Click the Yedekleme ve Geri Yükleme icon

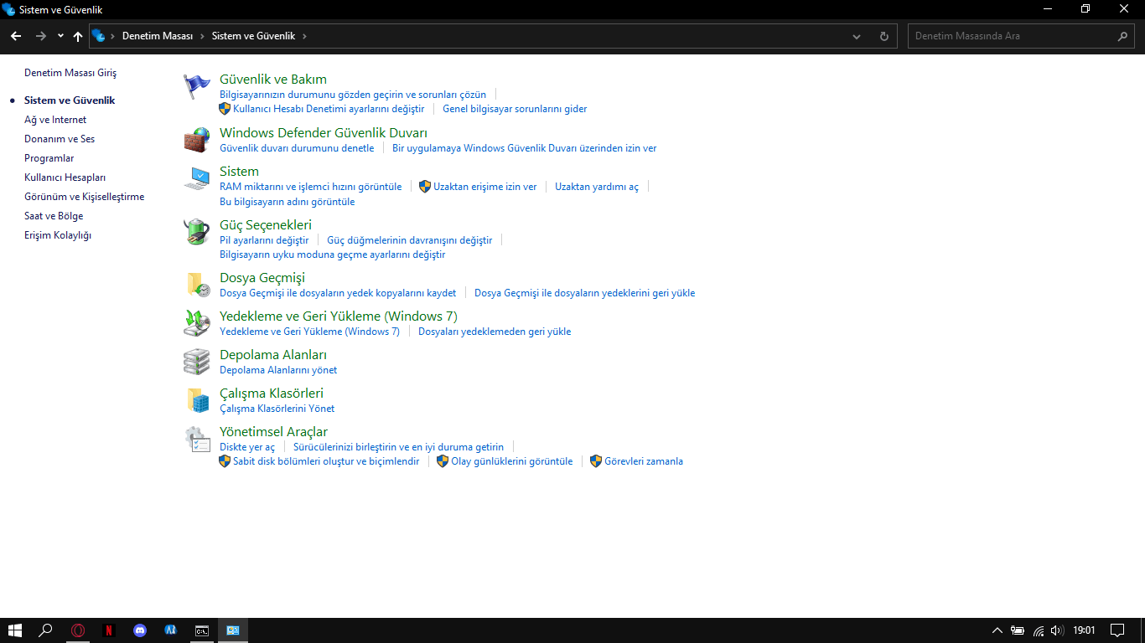197,323
